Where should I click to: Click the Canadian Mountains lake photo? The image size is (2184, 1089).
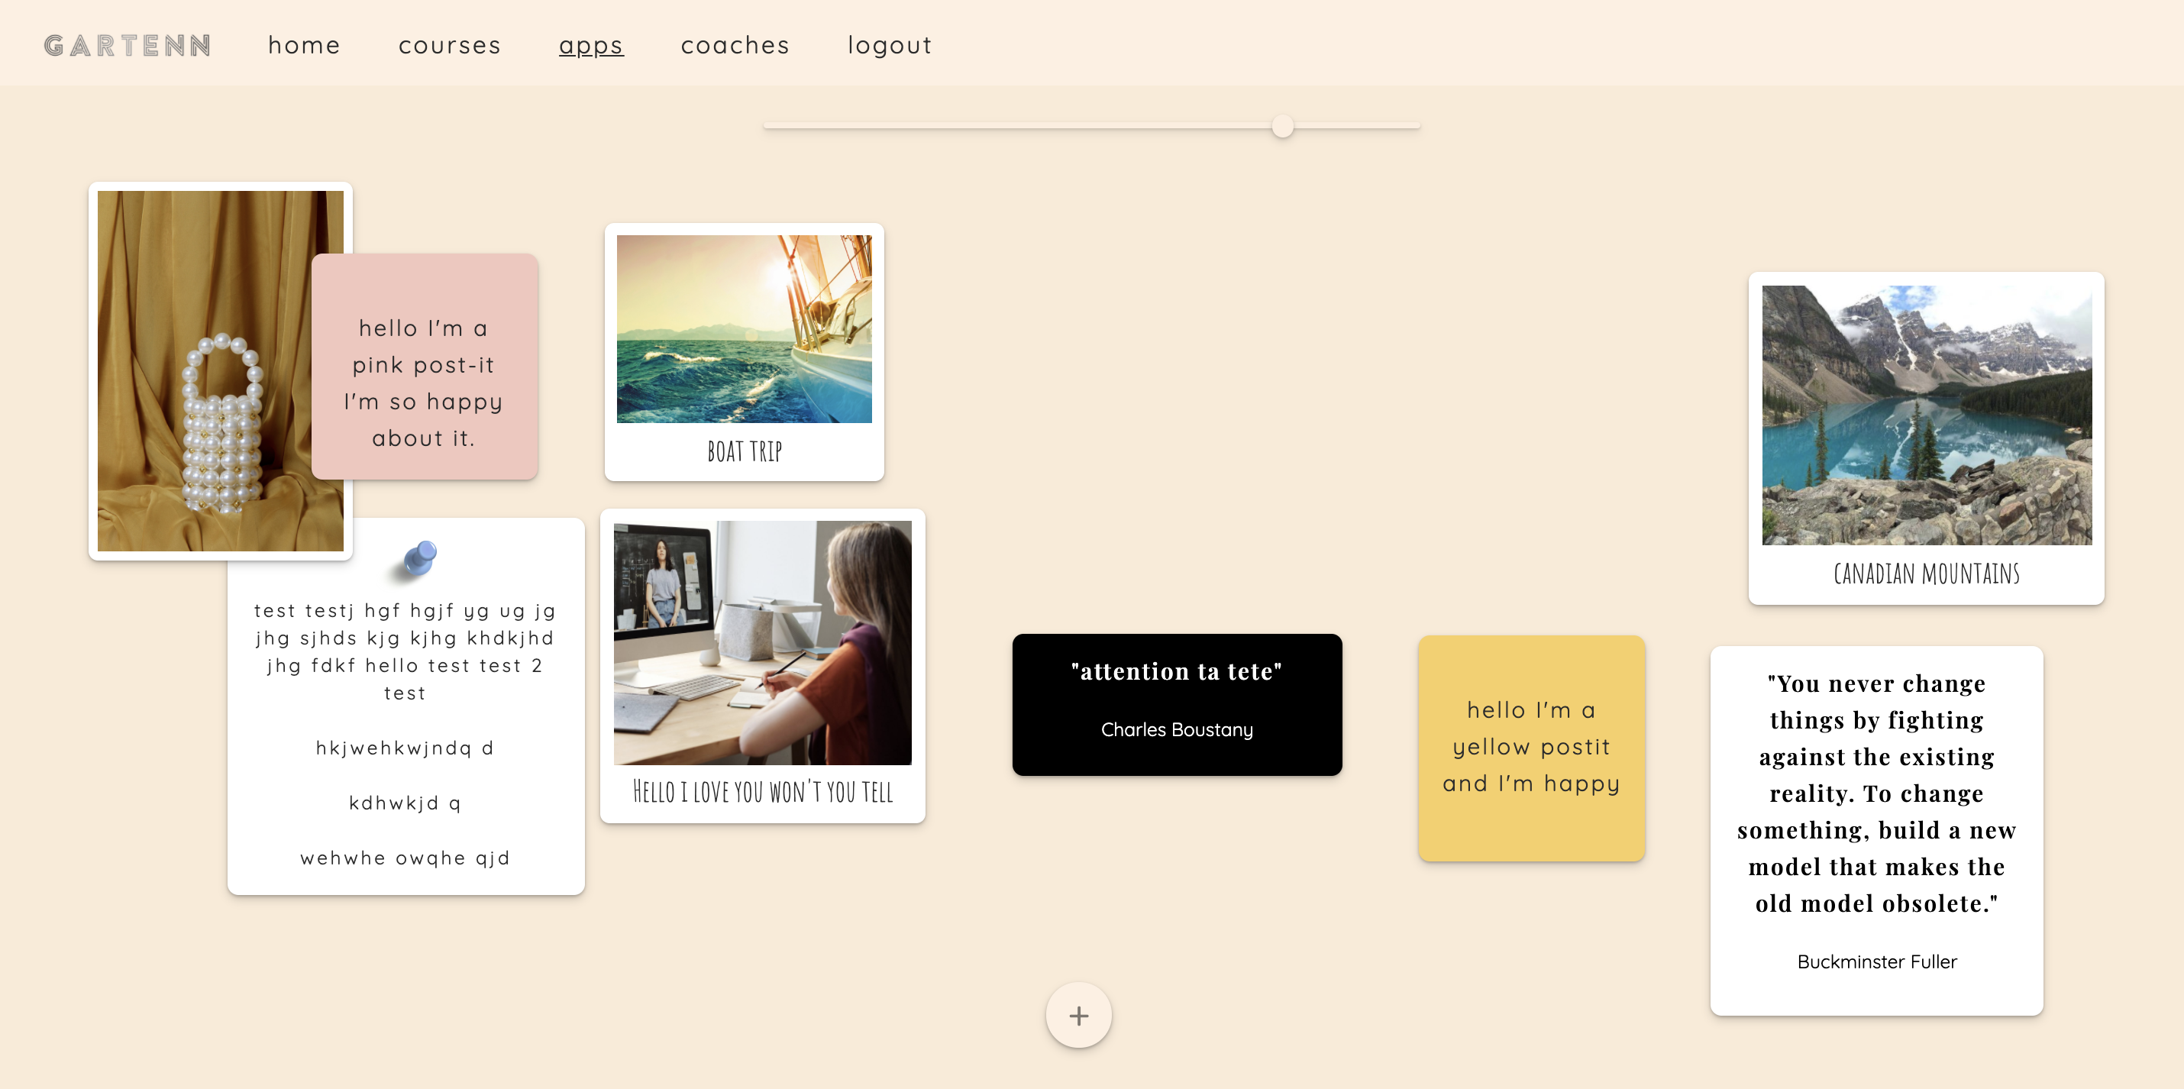tap(1926, 415)
